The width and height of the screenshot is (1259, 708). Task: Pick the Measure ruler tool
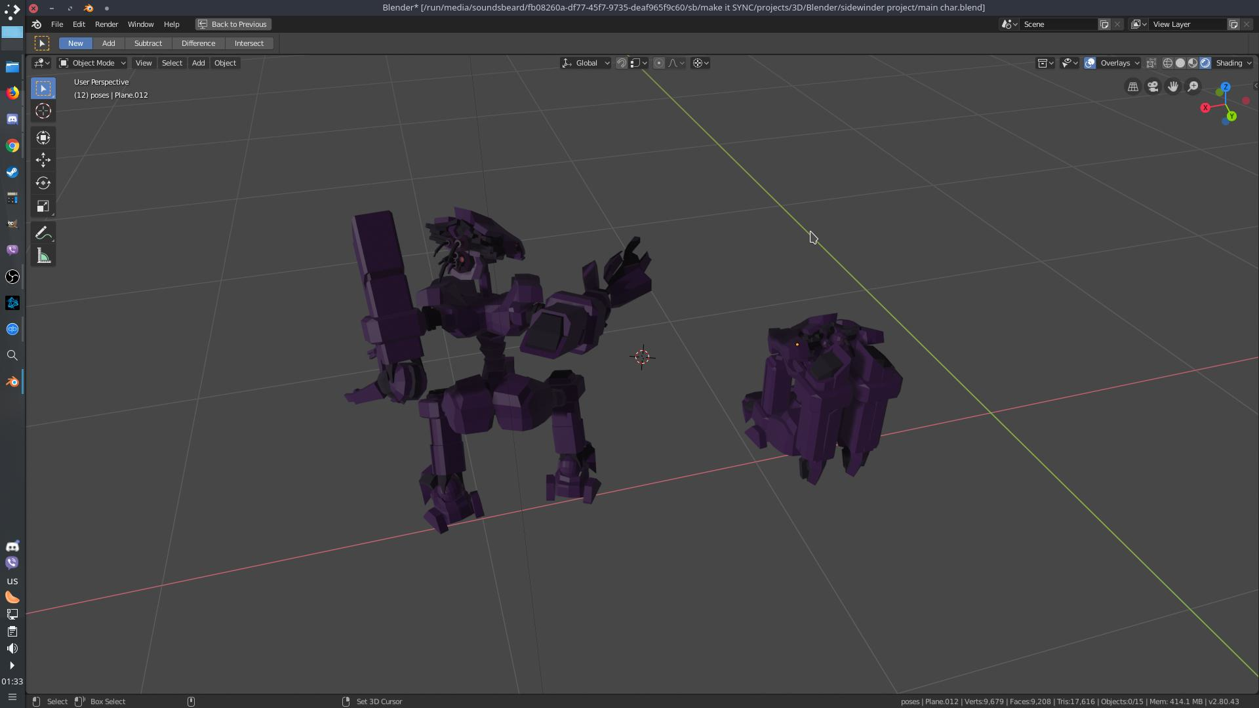(43, 256)
